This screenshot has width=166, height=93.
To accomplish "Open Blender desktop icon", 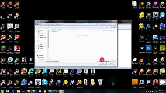I will coord(156,27).
